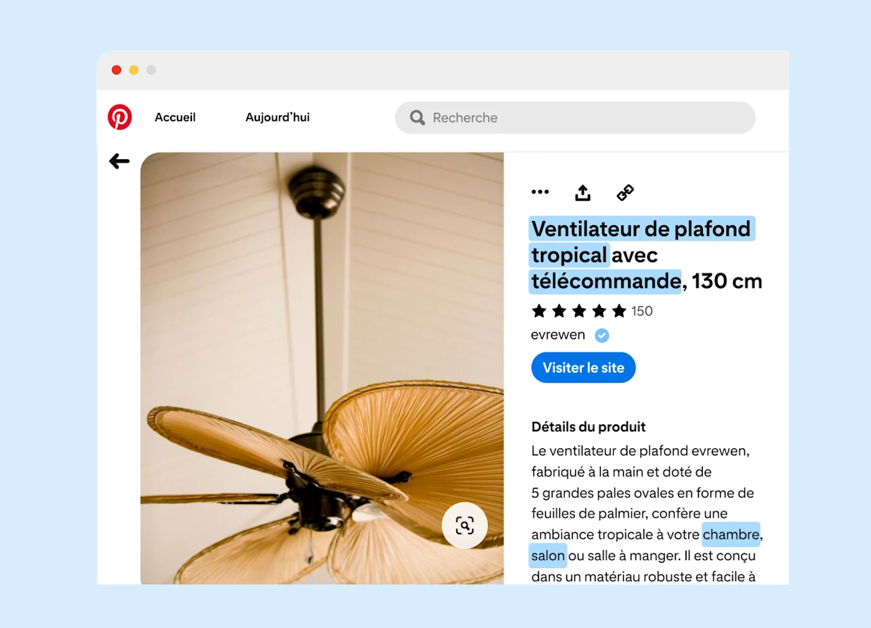Click the Visiter le site button

pyautogui.click(x=583, y=367)
